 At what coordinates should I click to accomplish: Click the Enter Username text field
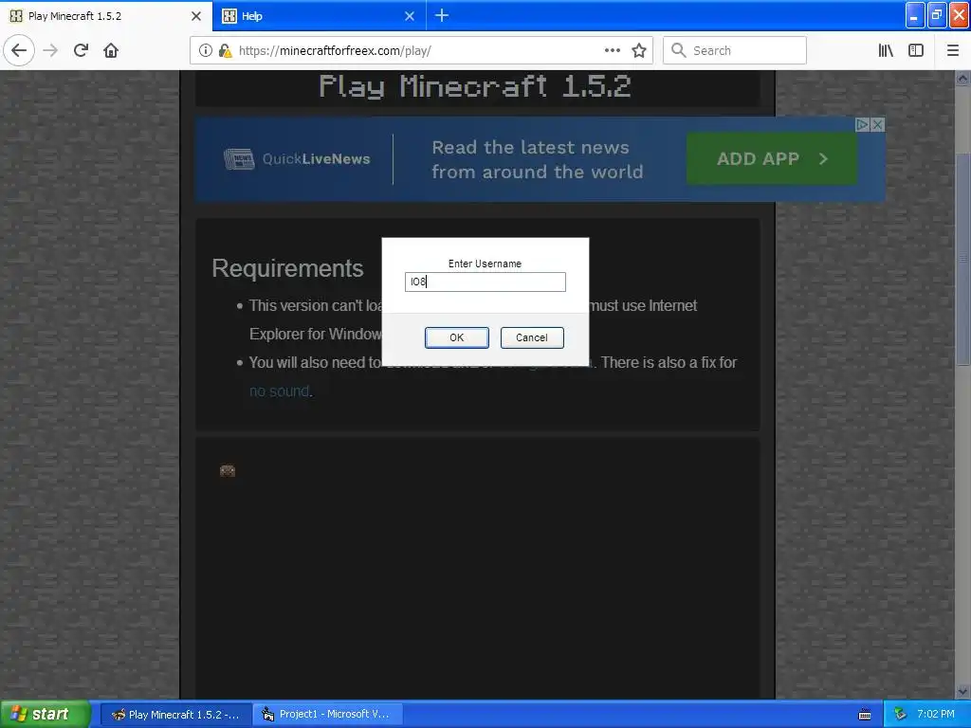point(485,282)
